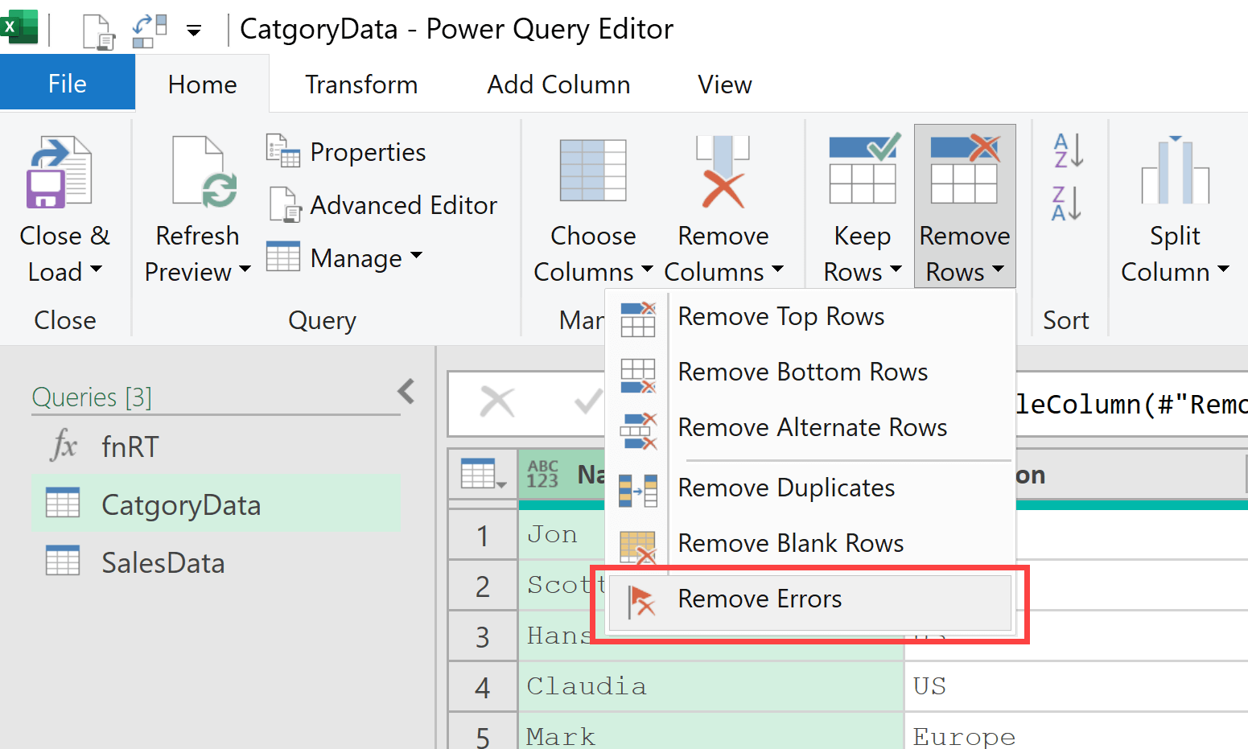Collapse the Queries pane with the chevron

(406, 392)
